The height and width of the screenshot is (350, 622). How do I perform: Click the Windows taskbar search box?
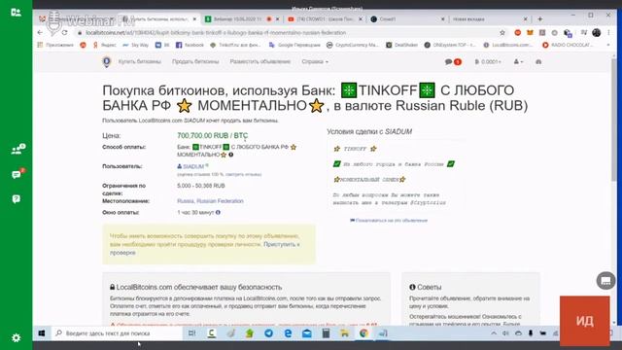click(117, 333)
